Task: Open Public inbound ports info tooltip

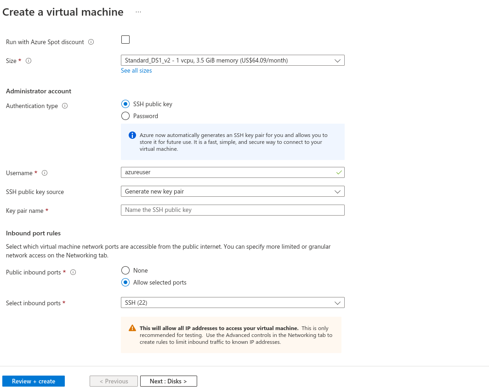Action: coord(73,272)
